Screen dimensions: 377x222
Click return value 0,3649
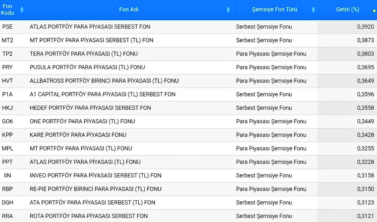coord(366,81)
